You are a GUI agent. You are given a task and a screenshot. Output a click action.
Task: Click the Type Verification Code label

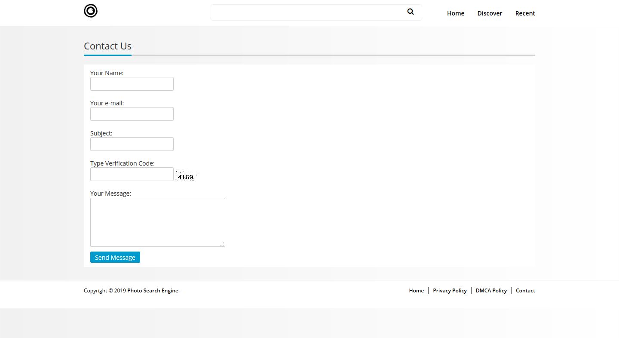[x=123, y=163]
